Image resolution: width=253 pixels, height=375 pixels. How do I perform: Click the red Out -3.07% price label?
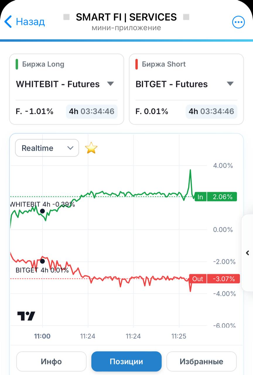pyautogui.click(x=215, y=279)
